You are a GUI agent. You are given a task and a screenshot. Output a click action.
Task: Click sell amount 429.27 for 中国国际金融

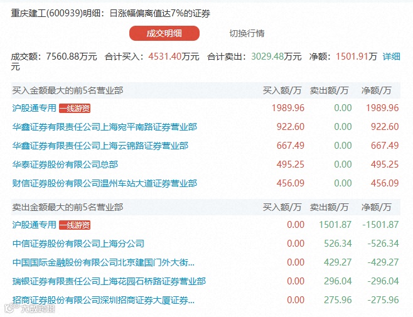pos(338,262)
